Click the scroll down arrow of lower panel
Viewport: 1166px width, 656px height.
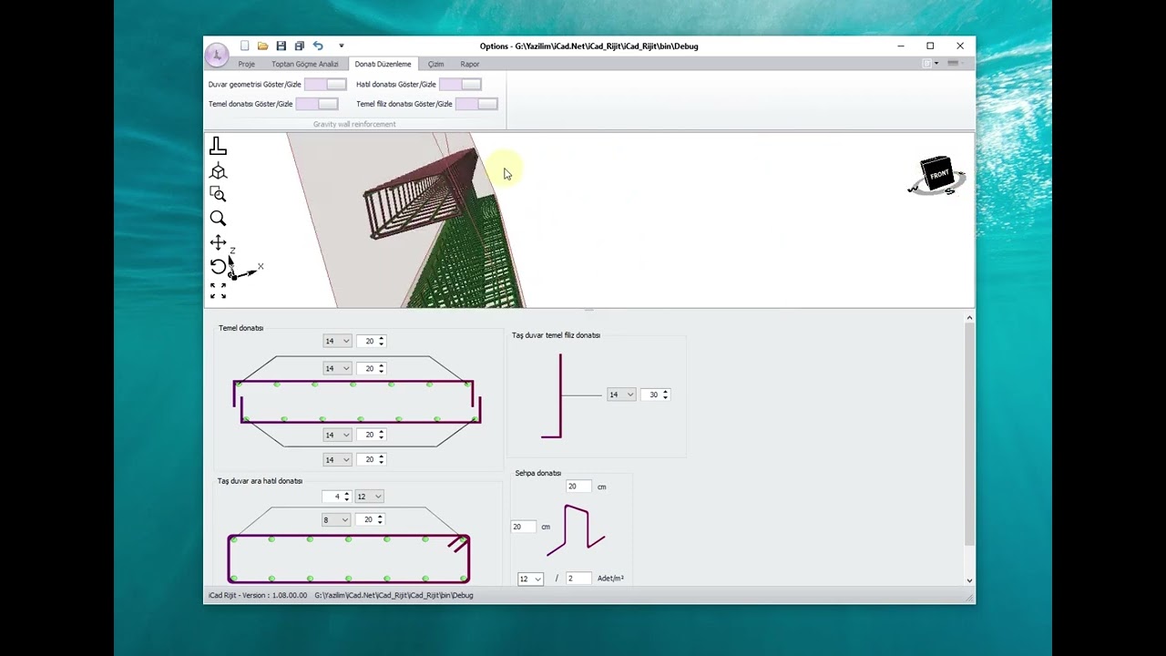point(969,580)
